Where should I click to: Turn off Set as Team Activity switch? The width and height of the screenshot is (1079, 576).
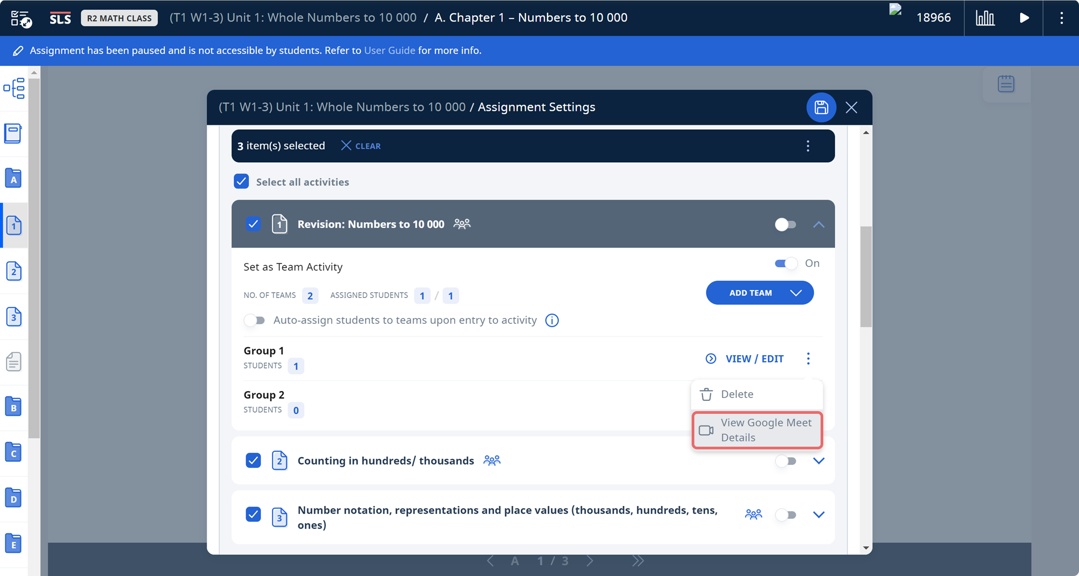click(x=786, y=263)
